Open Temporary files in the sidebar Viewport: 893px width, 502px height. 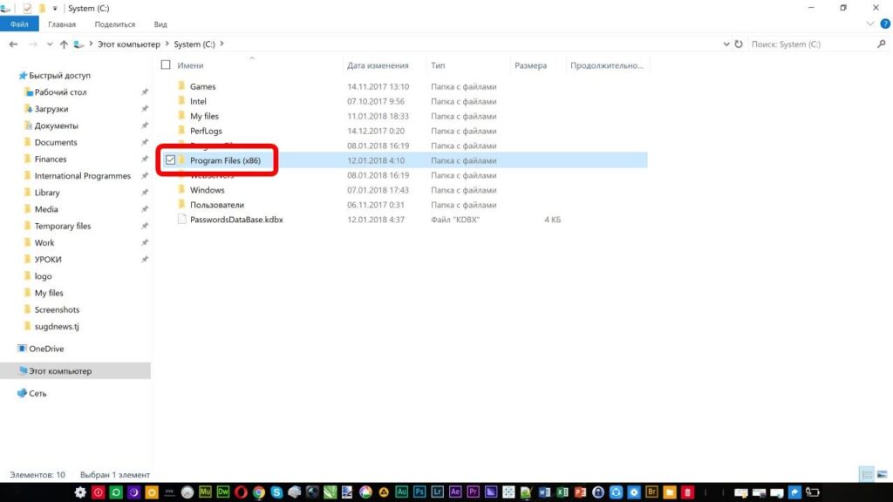[x=63, y=226]
